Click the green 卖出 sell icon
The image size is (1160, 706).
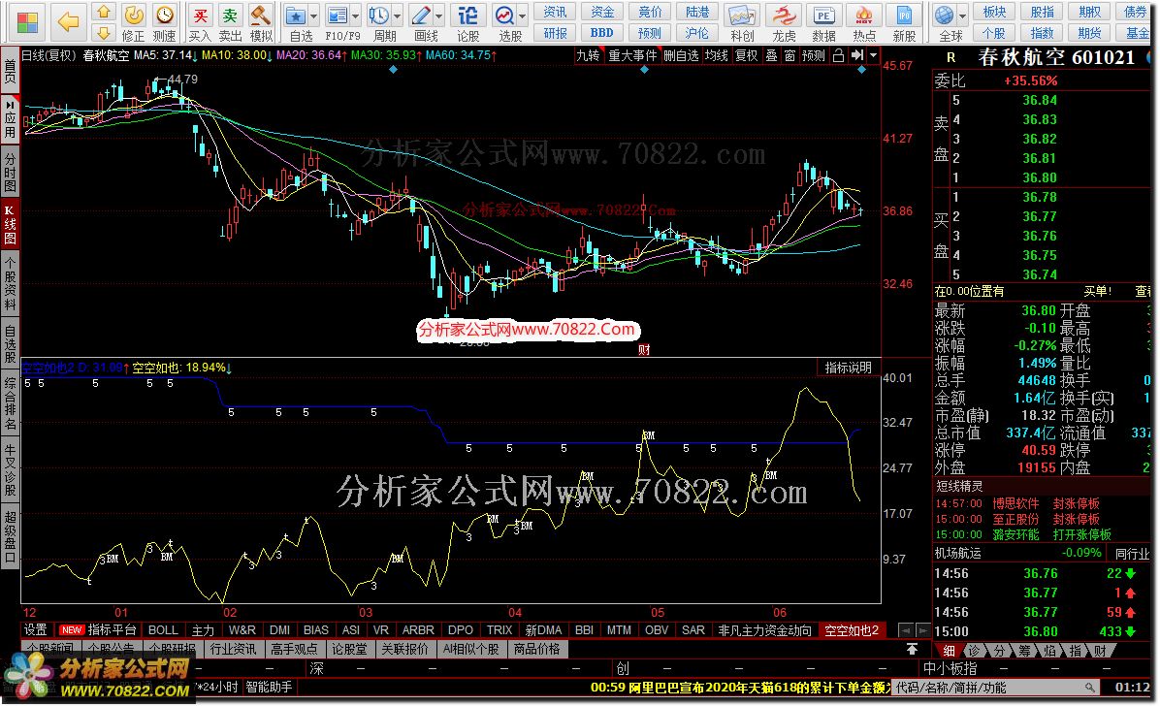tap(230, 22)
